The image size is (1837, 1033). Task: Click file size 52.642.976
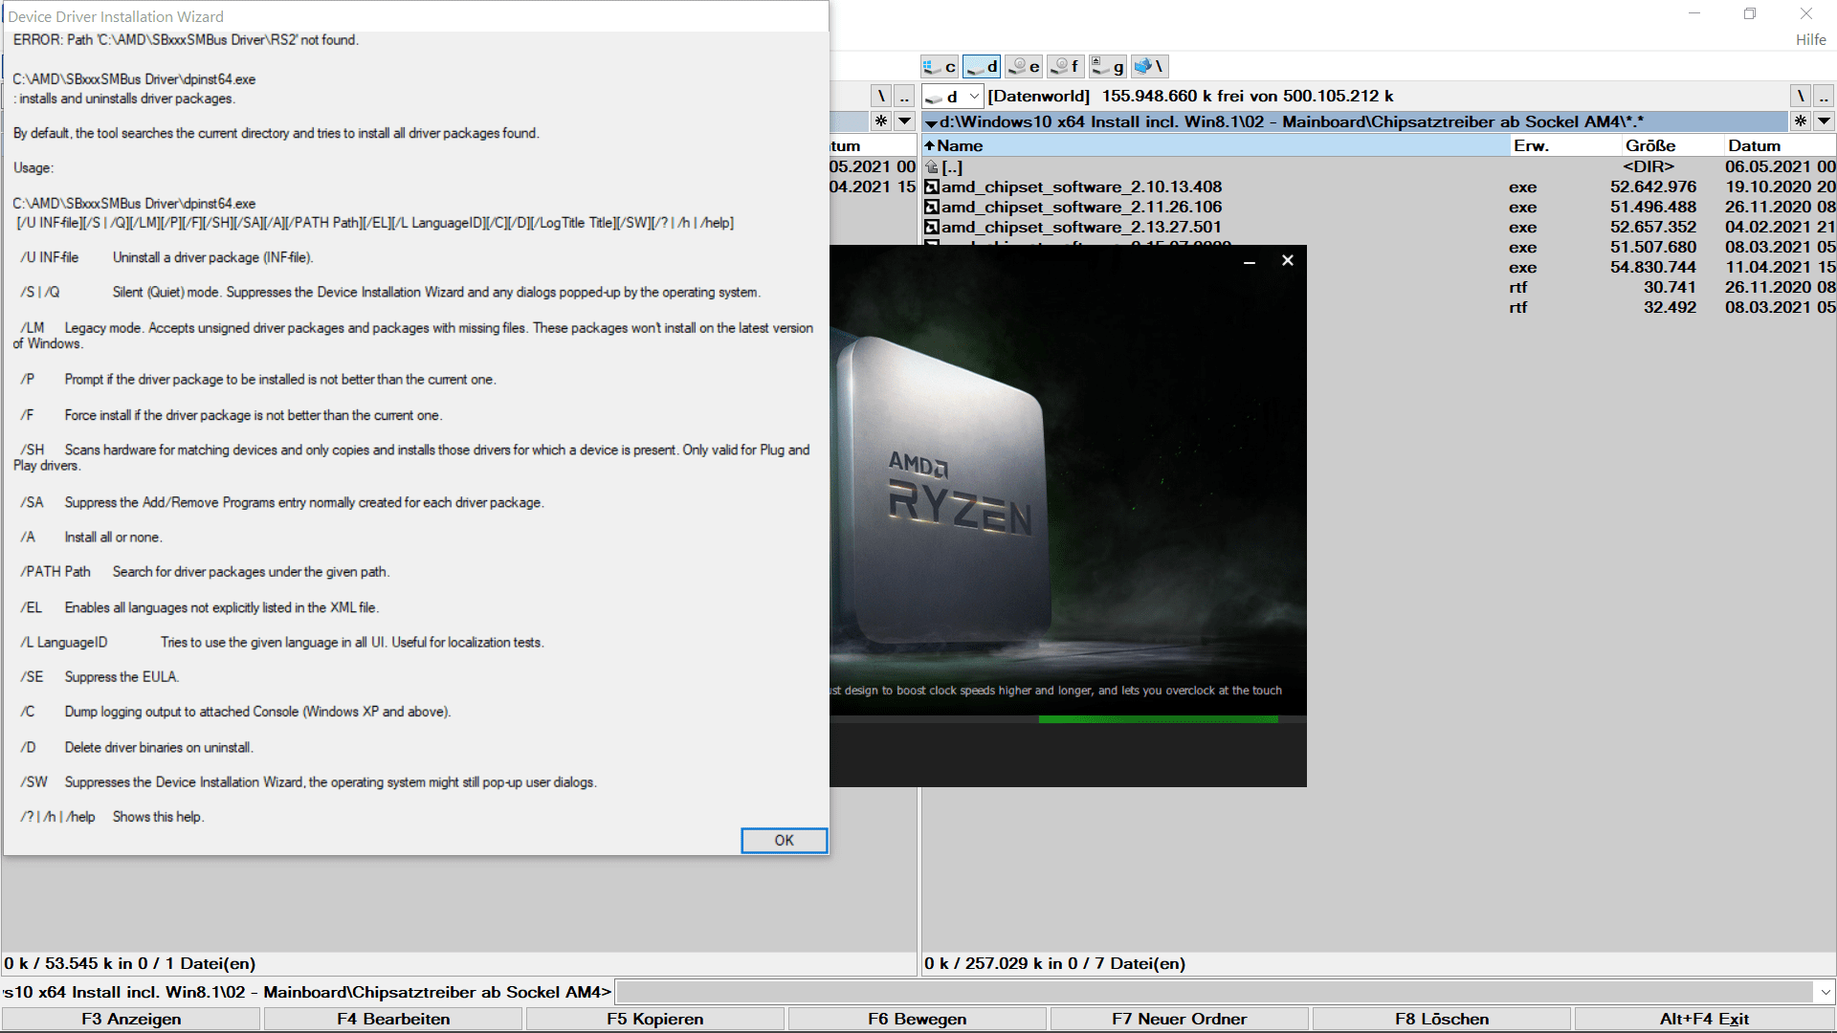(x=1652, y=187)
